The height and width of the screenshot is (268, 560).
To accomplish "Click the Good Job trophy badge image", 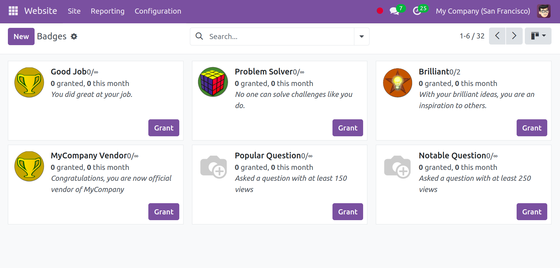I will pyautogui.click(x=29, y=82).
